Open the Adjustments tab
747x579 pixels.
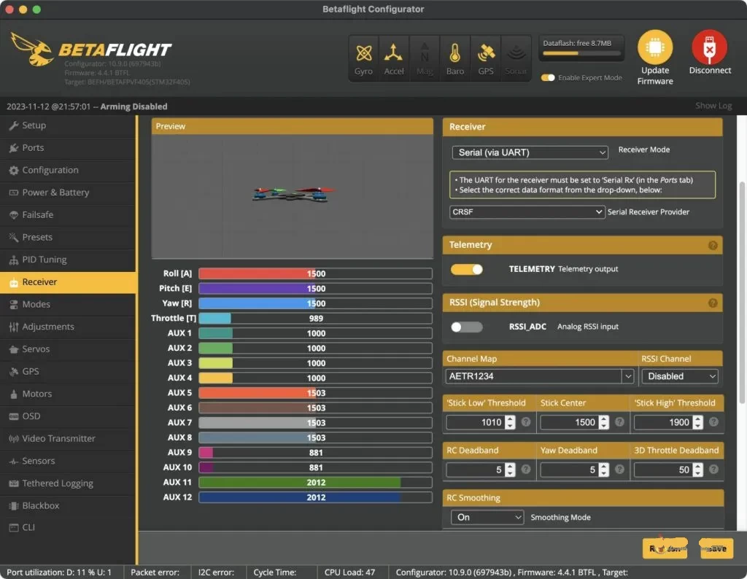pos(68,327)
